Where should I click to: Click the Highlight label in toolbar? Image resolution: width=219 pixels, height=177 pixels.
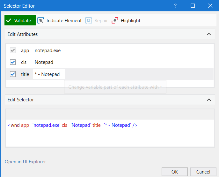click(130, 21)
